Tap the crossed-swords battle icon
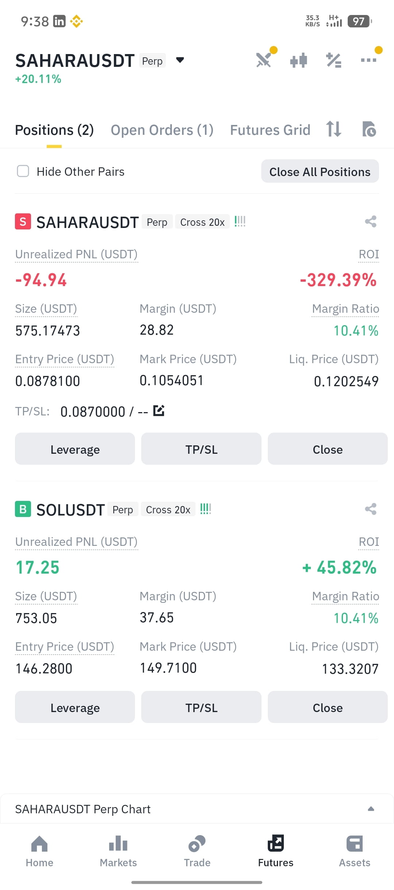Screen dimensions: 394x890 click(264, 60)
